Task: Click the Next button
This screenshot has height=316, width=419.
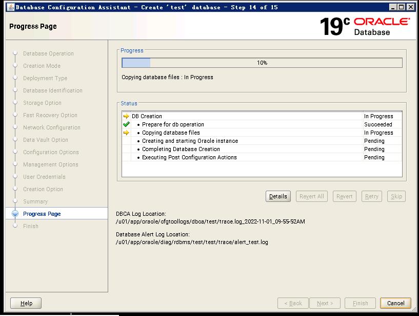Action: (x=325, y=303)
